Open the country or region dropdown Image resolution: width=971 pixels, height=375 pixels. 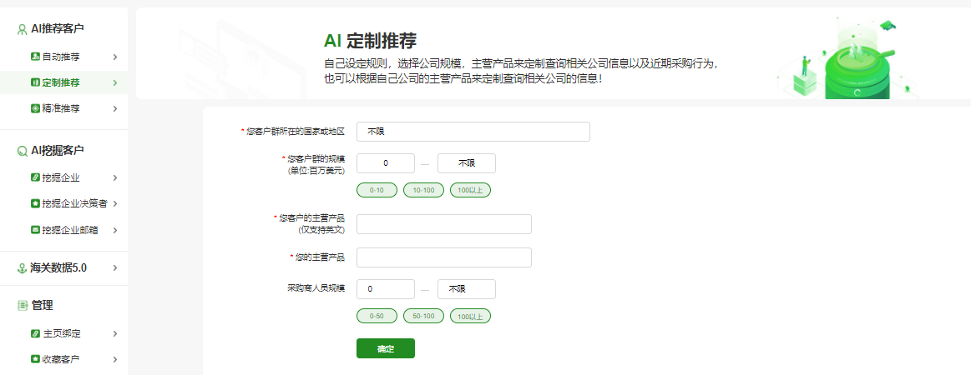pos(473,132)
